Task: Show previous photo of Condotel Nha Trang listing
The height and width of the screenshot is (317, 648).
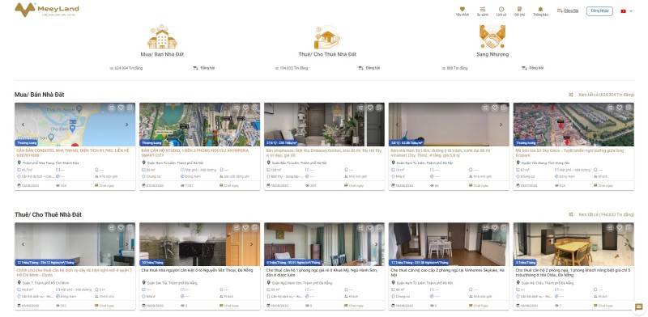Action: pos(23,125)
